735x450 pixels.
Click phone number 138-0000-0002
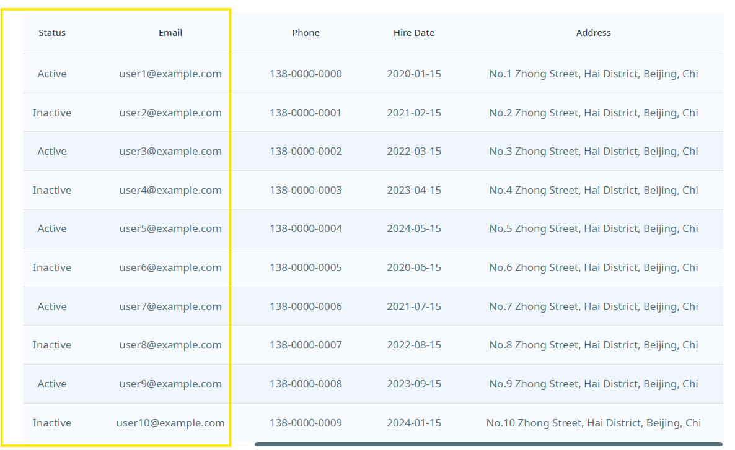[306, 151]
